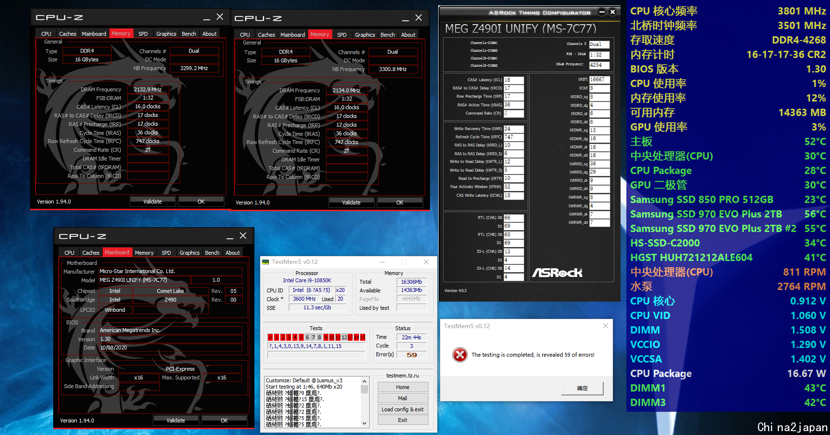
Task: Click the Four Activate Window (tFAW) field
Action: [514, 187]
